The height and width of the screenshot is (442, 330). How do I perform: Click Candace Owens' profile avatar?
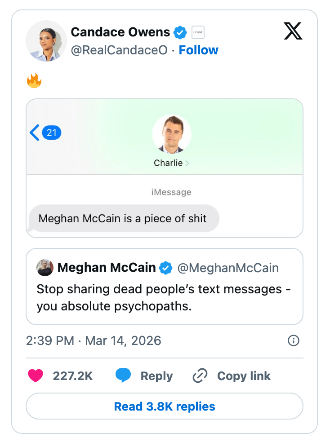click(x=46, y=41)
